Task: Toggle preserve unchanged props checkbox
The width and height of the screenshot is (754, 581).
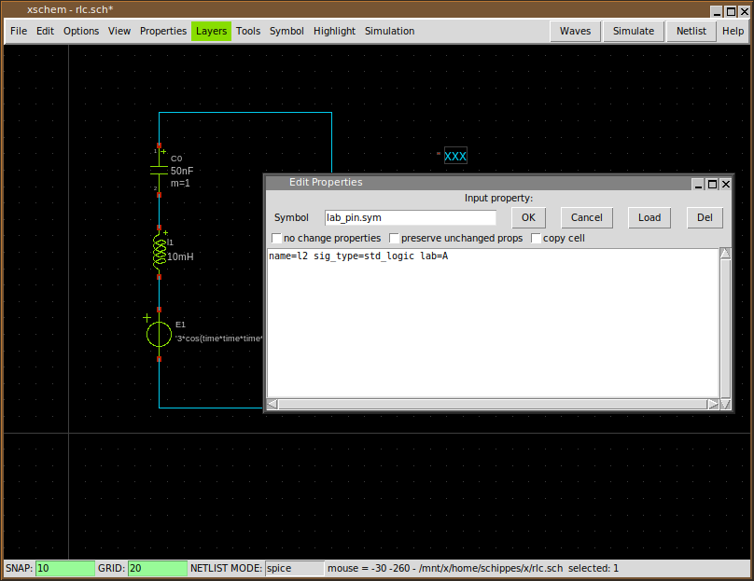Action: (x=395, y=239)
